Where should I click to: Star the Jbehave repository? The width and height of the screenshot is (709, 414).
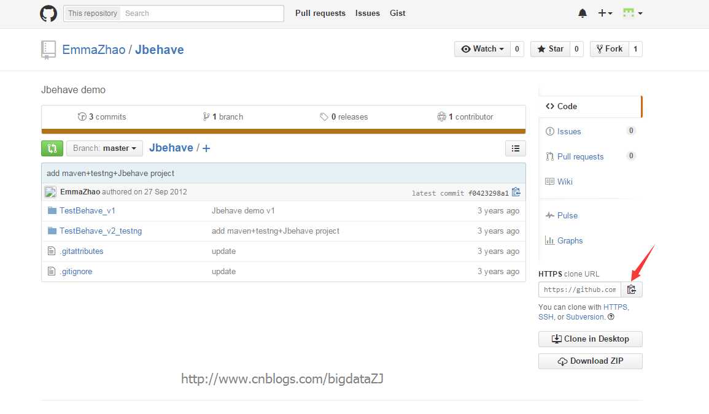coord(550,49)
